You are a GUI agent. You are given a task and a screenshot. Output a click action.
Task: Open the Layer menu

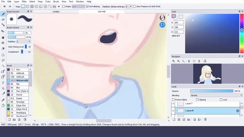(x=16, y=2)
